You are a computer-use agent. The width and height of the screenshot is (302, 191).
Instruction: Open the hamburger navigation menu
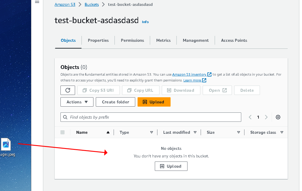pos(37,2)
